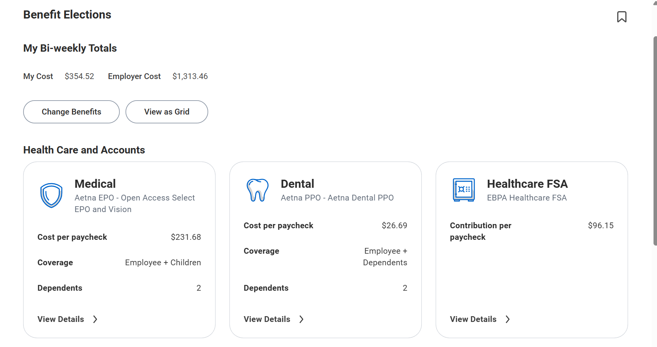This screenshot has height=347, width=657.
Task: Click Contribution per paycheck label
Action: pyautogui.click(x=480, y=231)
